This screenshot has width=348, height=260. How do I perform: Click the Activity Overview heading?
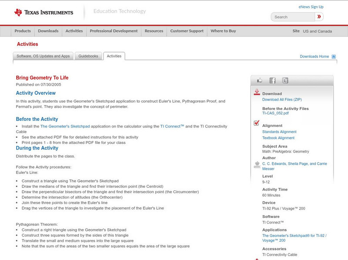36,93
